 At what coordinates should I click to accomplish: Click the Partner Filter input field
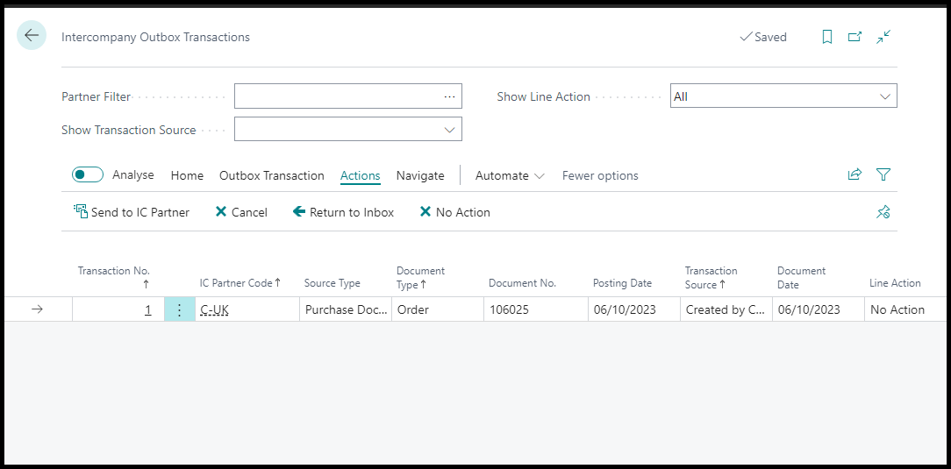tap(338, 96)
